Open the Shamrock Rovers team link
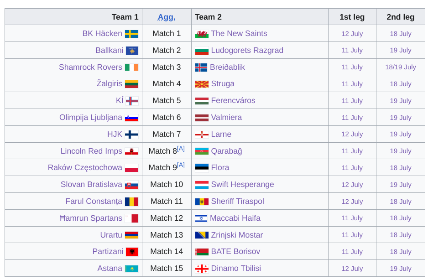428x280 pixels. point(91,67)
